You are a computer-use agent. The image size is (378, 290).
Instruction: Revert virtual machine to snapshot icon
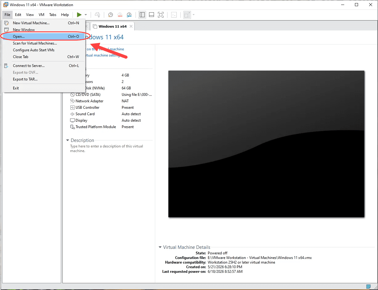tap(120, 15)
